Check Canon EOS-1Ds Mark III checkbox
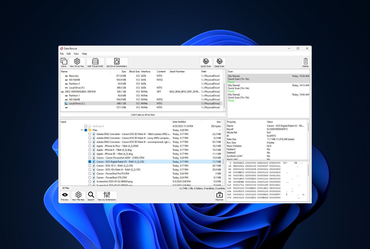 click(x=90, y=170)
